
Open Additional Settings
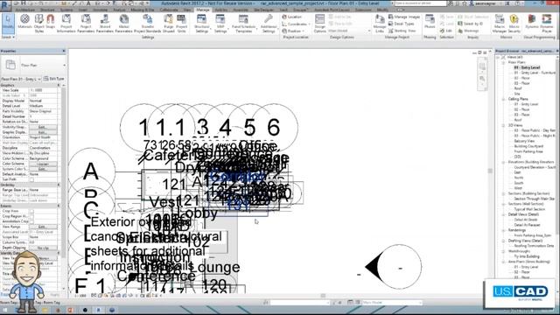(x=269, y=24)
